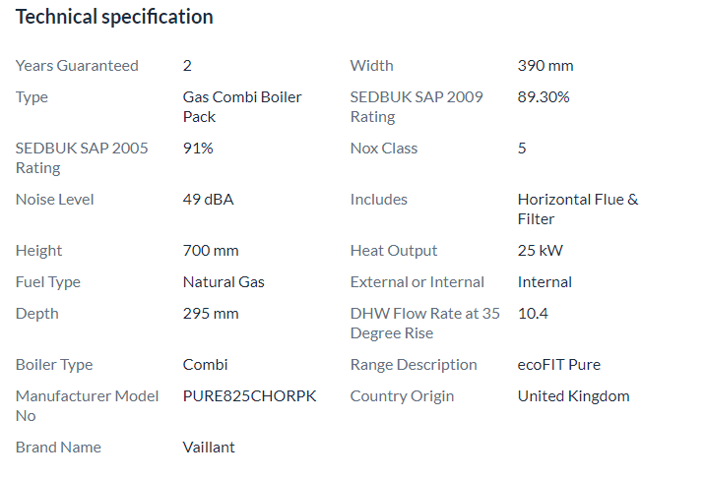Select the 700 mm height value
706x479 pixels.
(x=211, y=251)
